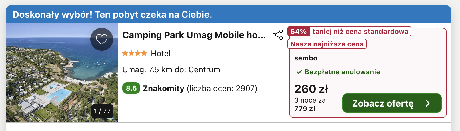460x131 pixels.
Task: Click the 3 noce za 779 zł total
Action: 310,105
